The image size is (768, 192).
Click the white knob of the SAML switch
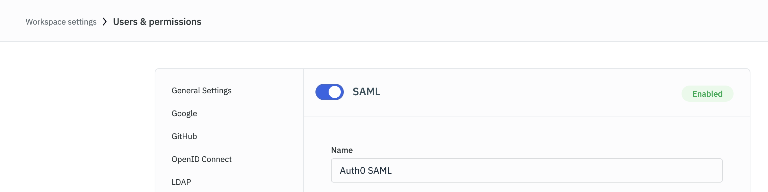[335, 92]
